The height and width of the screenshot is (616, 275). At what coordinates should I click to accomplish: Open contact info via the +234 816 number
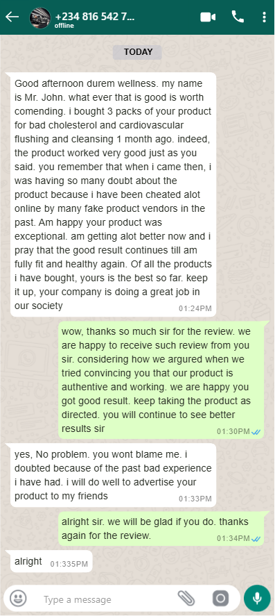[95, 17]
